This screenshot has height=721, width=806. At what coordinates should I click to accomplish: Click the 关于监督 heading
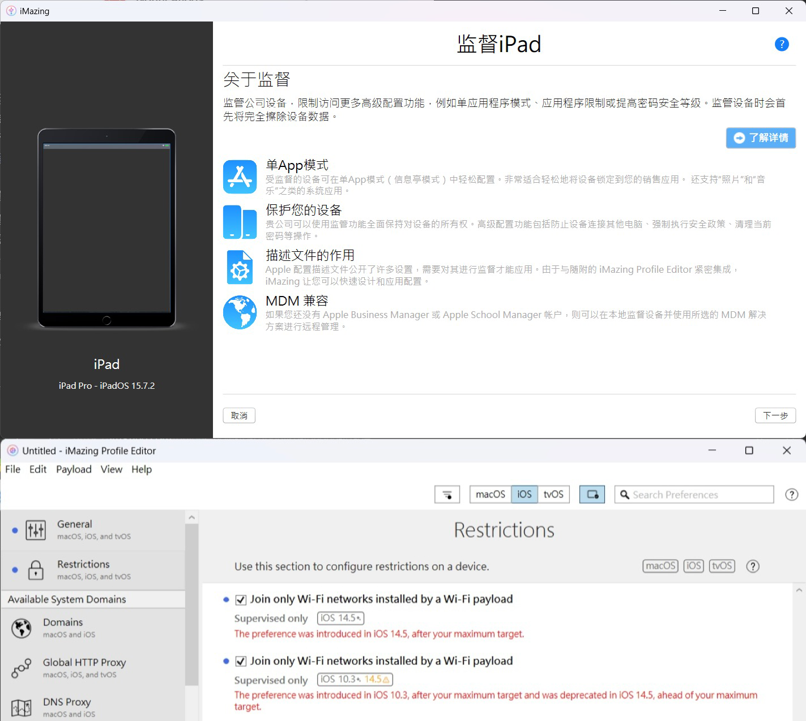point(257,79)
